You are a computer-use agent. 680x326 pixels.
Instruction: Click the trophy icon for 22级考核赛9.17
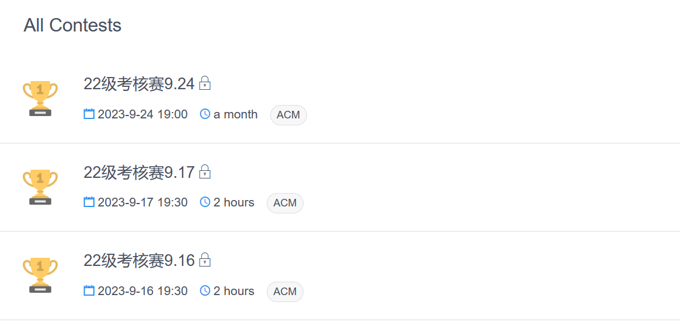tap(40, 187)
